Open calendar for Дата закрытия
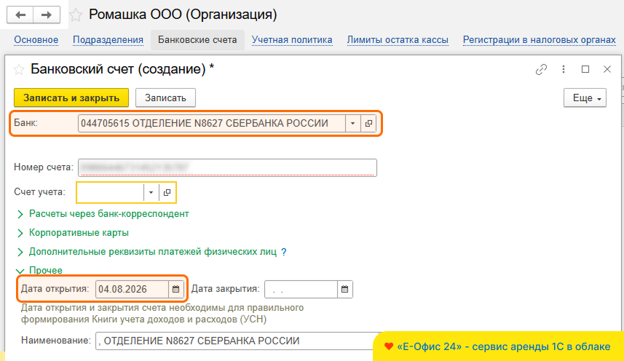This screenshot has height=361, width=624. 344,289
